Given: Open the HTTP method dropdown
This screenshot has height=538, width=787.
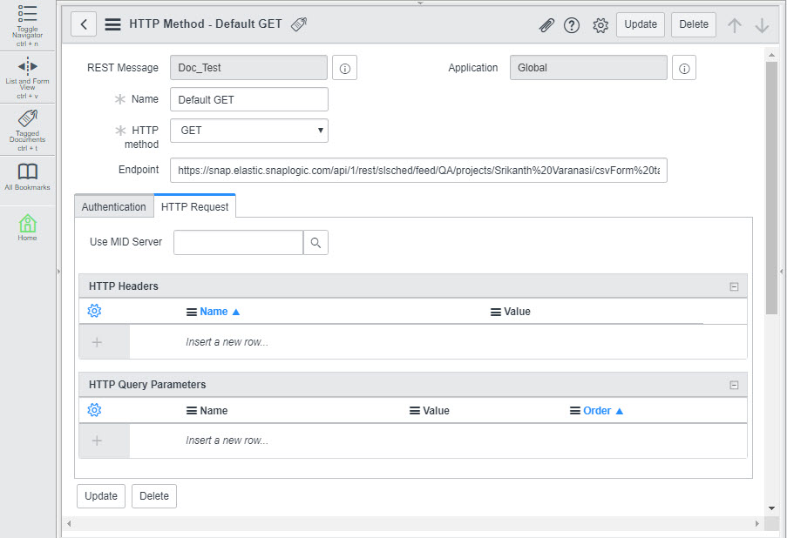Looking at the screenshot, I should point(249,131).
